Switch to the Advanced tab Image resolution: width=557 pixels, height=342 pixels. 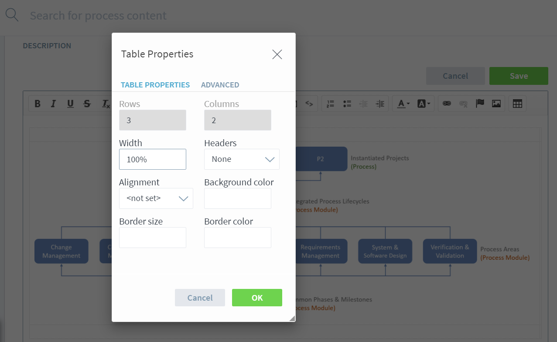pos(220,85)
